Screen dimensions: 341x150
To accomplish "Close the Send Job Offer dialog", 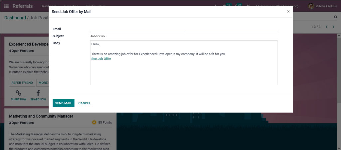I will (288, 12).
